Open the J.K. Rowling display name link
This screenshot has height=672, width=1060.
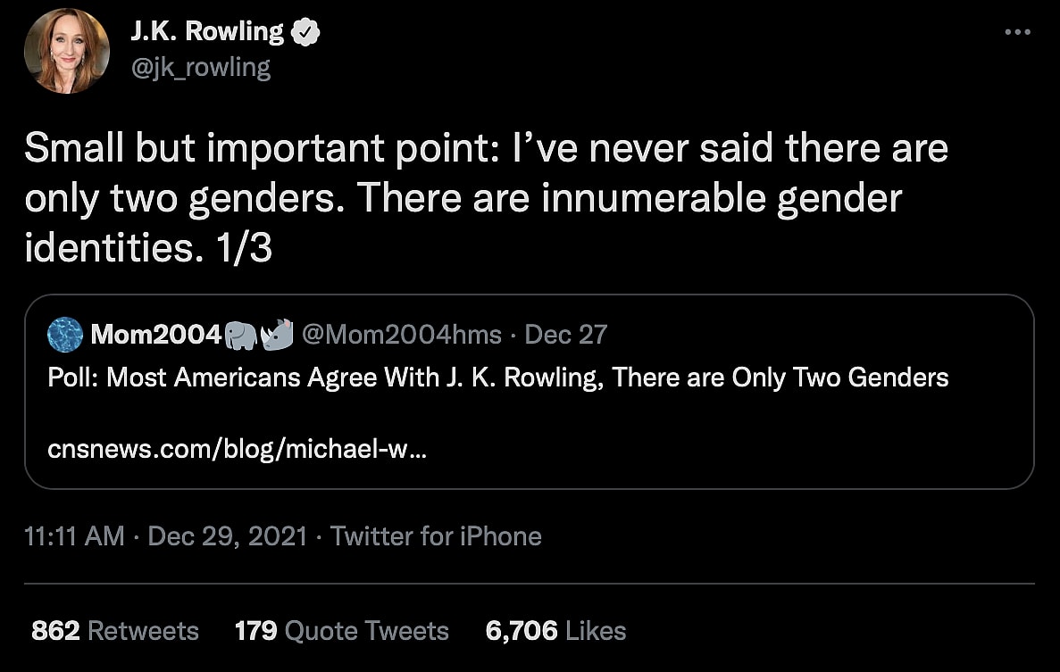click(x=206, y=33)
